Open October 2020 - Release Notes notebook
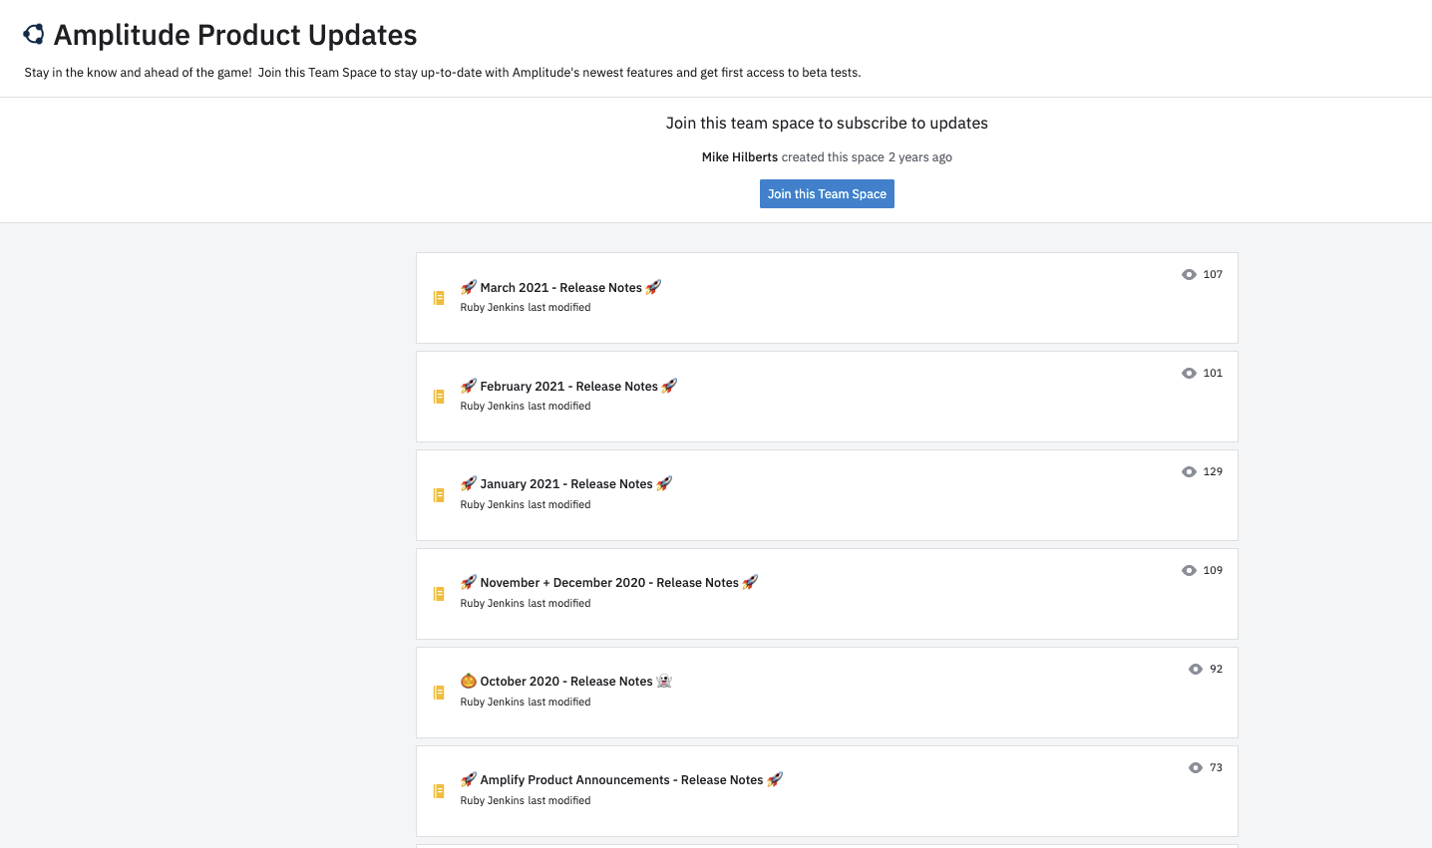 click(566, 682)
